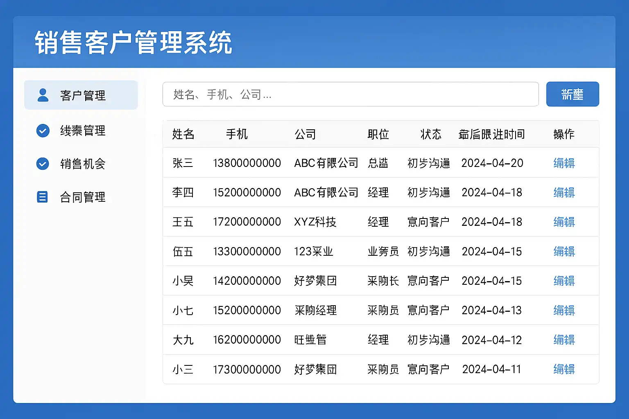Click phone number 17200000000

[247, 222]
